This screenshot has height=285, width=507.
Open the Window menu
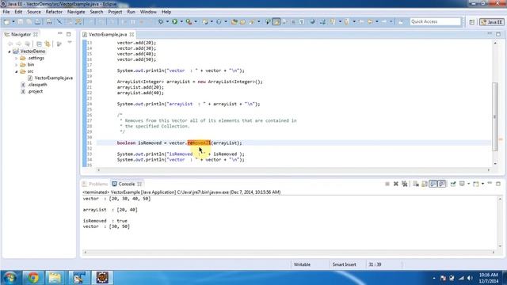pos(148,12)
